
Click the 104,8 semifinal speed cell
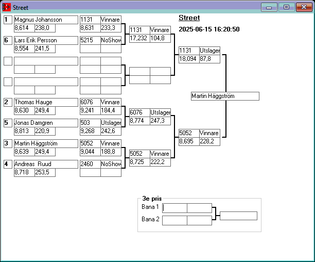[x=160, y=38]
